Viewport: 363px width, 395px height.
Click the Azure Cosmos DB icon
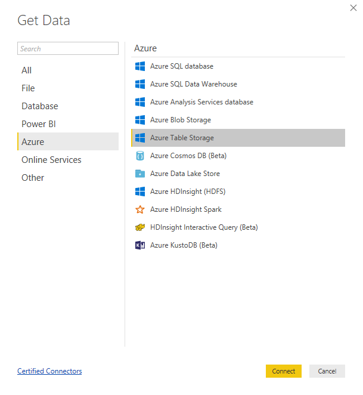140,156
